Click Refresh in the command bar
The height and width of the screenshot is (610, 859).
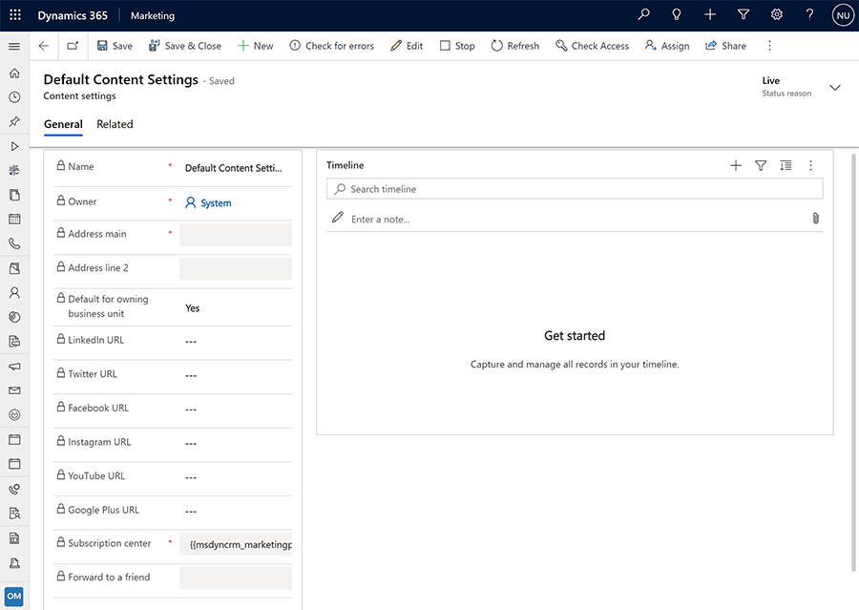click(x=514, y=45)
